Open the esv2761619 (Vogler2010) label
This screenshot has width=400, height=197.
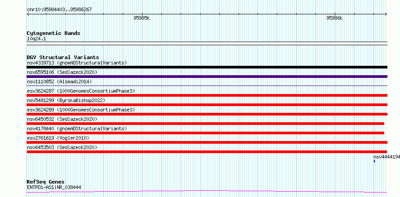click(58, 138)
